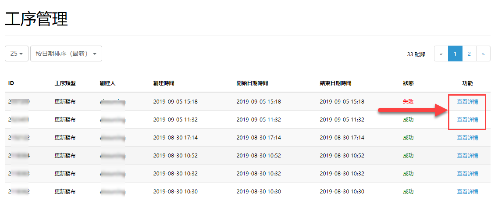The height and width of the screenshot is (200, 491).
Task: Click the 工序類型 column header
Action: [x=65, y=83]
